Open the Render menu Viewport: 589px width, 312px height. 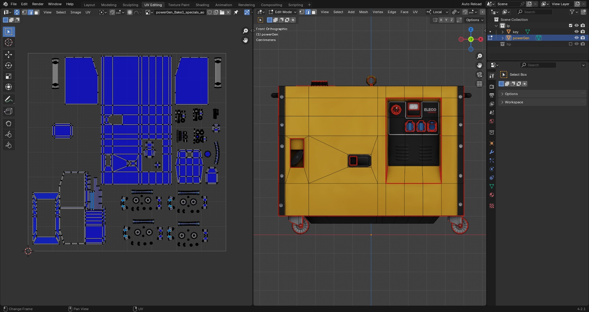(x=38, y=4)
